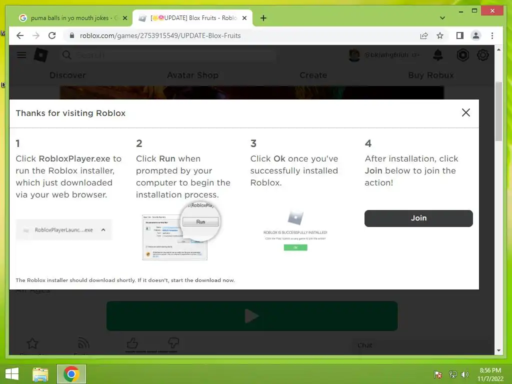Open the Action Center flag tray icon
This screenshot has width=512, height=384.
(x=437, y=374)
